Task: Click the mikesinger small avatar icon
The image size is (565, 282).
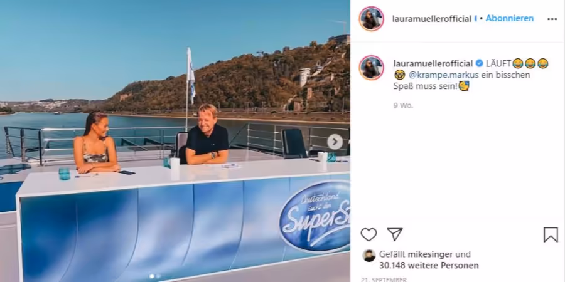Action: coord(369,256)
